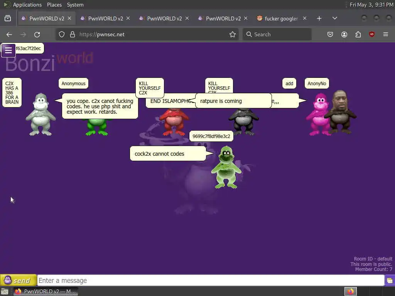Image resolution: width=395 pixels, height=296 pixels.
Task: Open the Firefox account icon
Action: pyautogui.click(x=344, y=34)
